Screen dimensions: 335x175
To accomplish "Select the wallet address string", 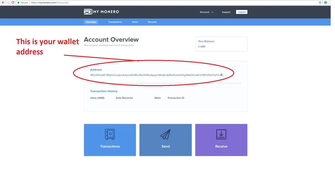I will pos(155,75).
